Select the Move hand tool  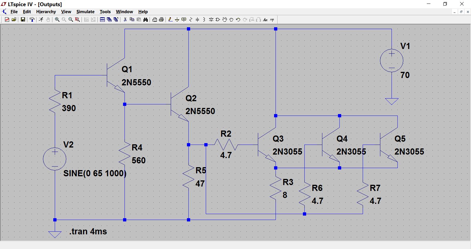pos(225,20)
